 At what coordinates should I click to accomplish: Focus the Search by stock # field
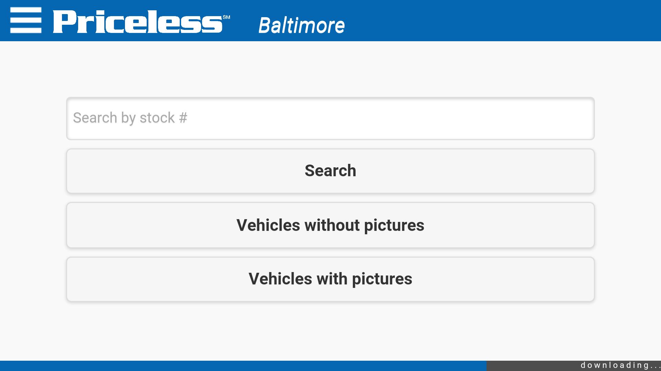(x=330, y=119)
